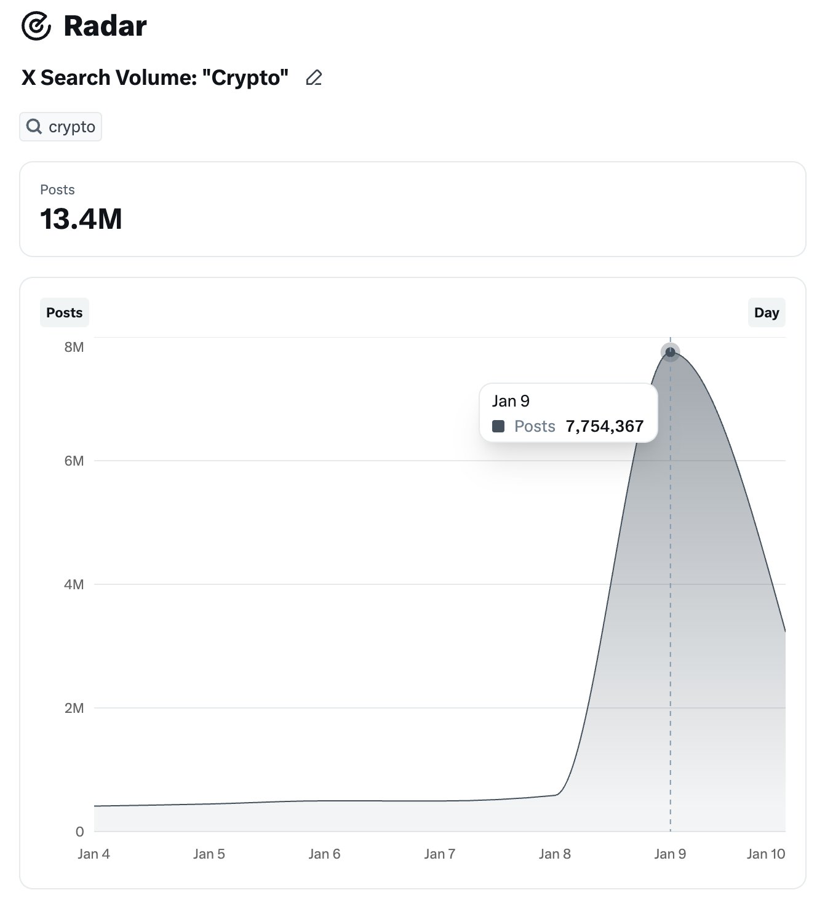Open the Posts metric selector on chart
This screenshot has width=817, height=898.
65,312
